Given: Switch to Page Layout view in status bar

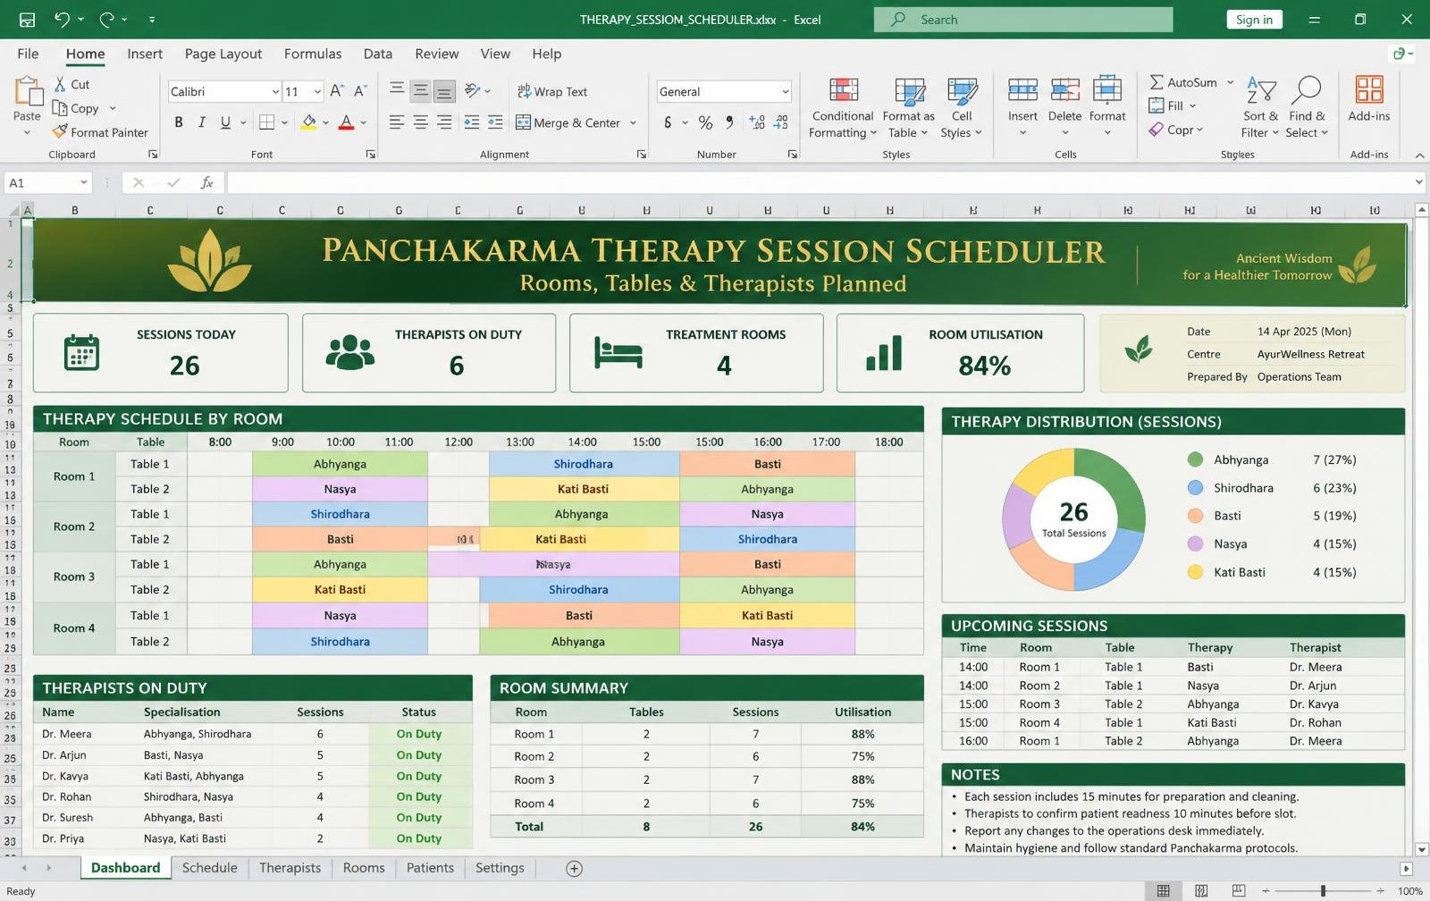Looking at the screenshot, I should point(1201,891).
